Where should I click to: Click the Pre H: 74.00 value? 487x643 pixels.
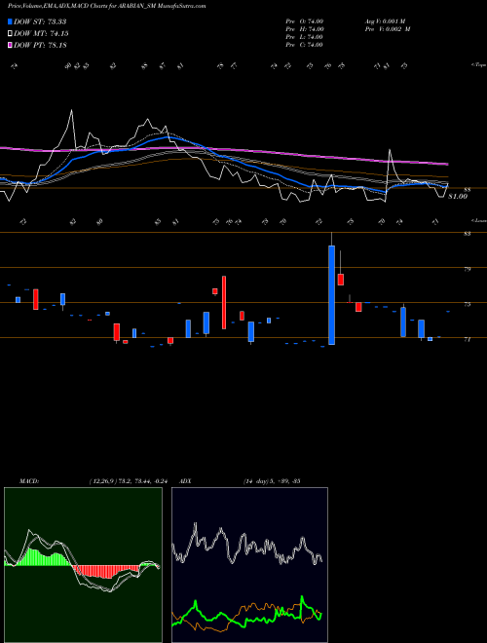pos(305,29)
